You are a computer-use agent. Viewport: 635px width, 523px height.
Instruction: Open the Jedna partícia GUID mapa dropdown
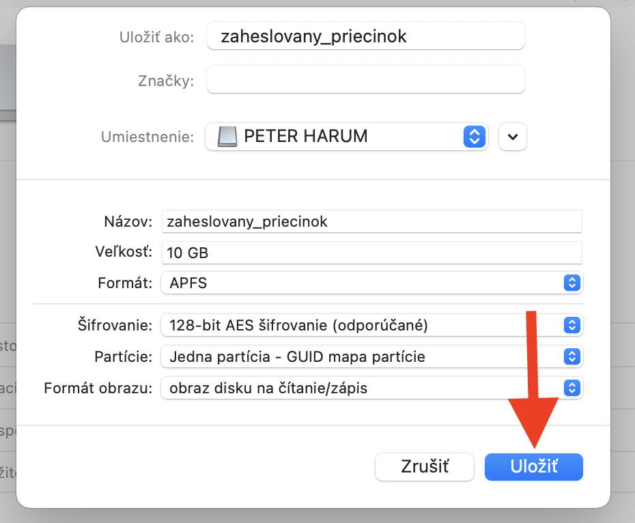[x=362, y=356]
